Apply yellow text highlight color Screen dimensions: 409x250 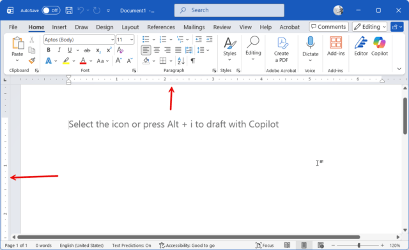point(66,61)
